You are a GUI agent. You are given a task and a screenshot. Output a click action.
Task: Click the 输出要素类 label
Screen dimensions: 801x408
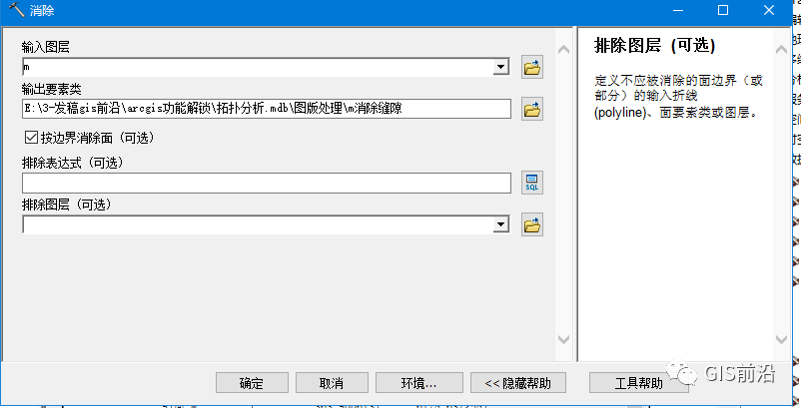[x=51, y=89]
